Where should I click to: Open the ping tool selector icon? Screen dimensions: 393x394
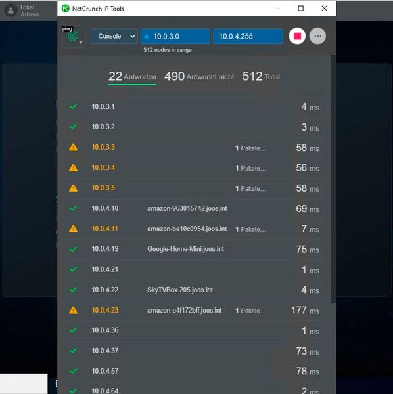click(x=74, y=37)
